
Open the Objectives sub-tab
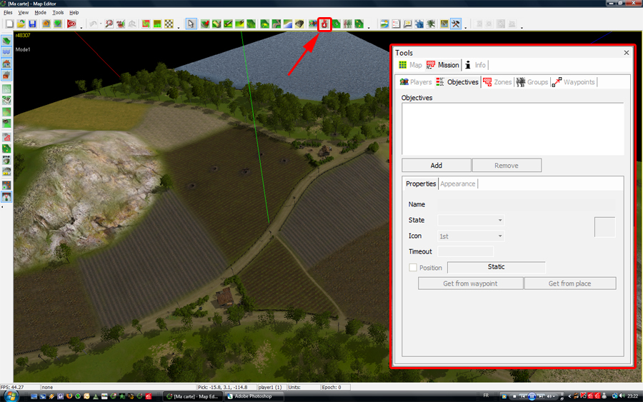pos(457,82)
